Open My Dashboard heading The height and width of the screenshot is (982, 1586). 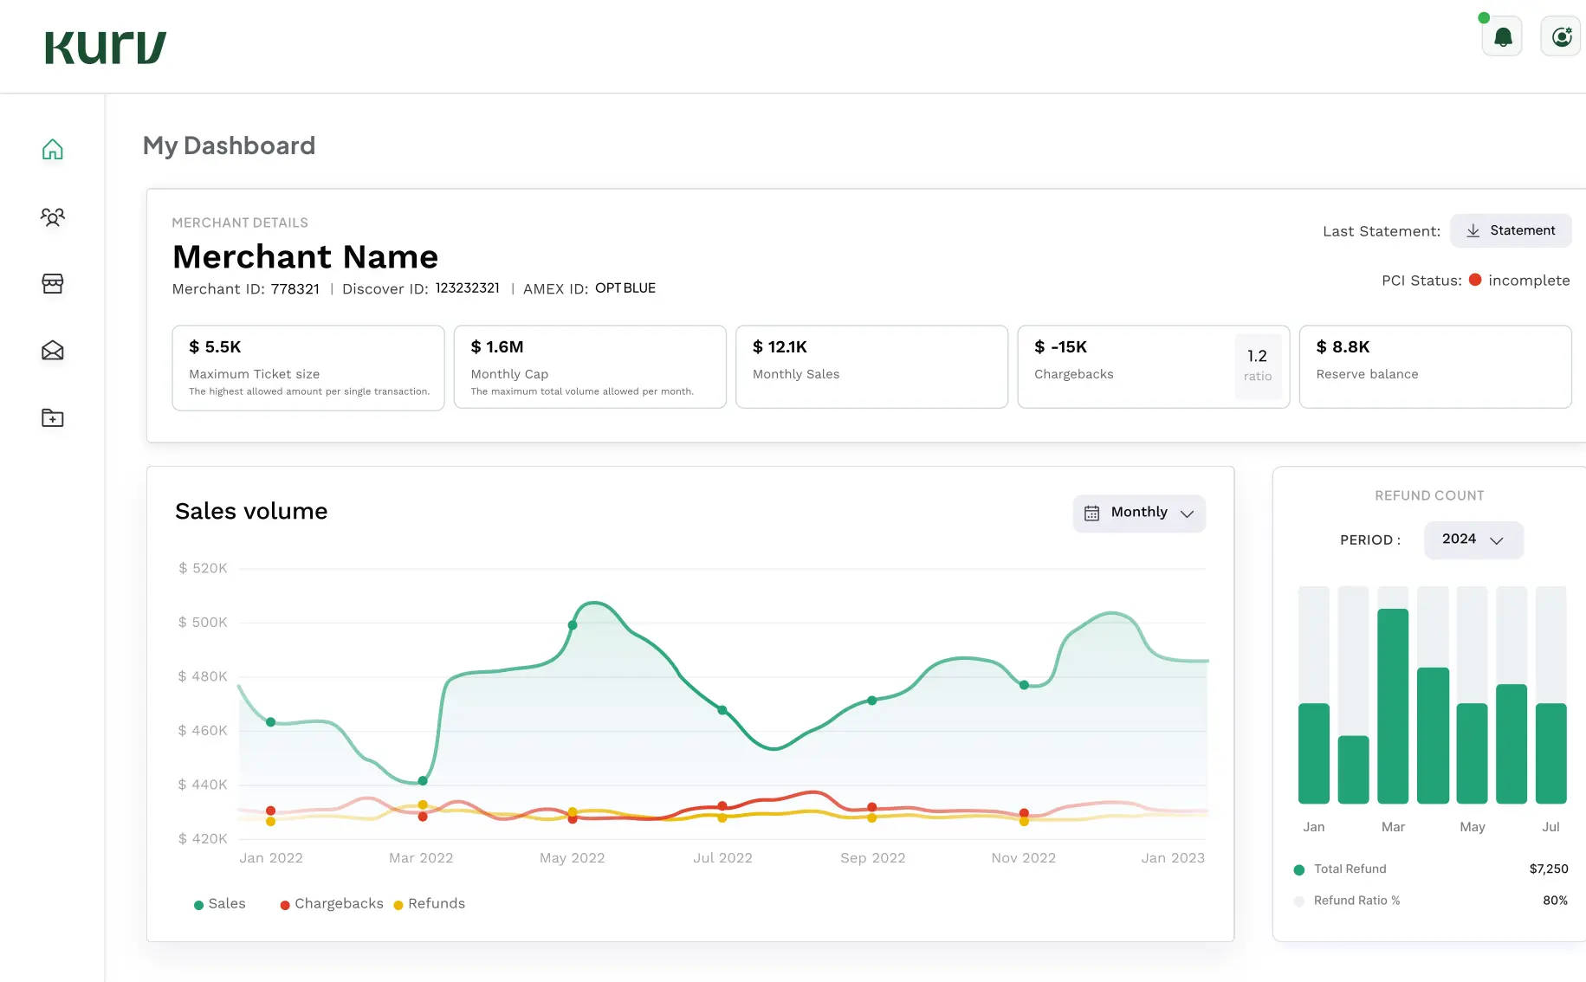(x=229, y=145)
